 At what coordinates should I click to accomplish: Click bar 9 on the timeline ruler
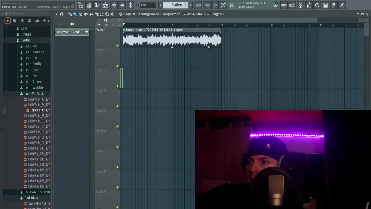[222, 25]
